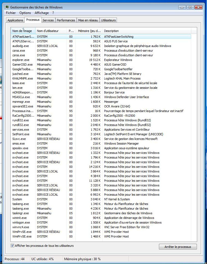This screenshot has height=264, width=207.
Task: Select the System process row
Action: click(101, 199)
